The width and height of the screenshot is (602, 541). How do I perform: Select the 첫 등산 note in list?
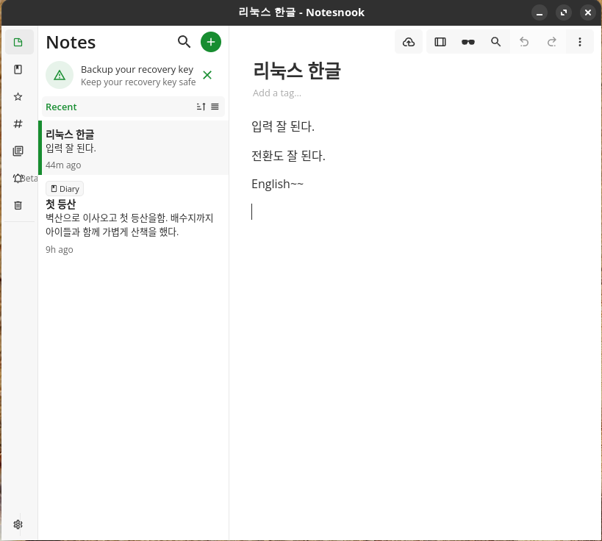click(x=134, y=218)
